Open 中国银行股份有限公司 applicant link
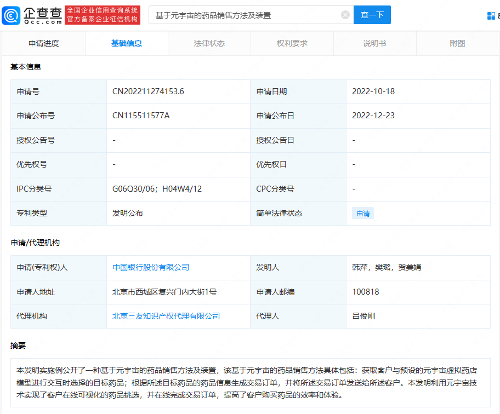The image size is (500, 414). click(151, 267)
